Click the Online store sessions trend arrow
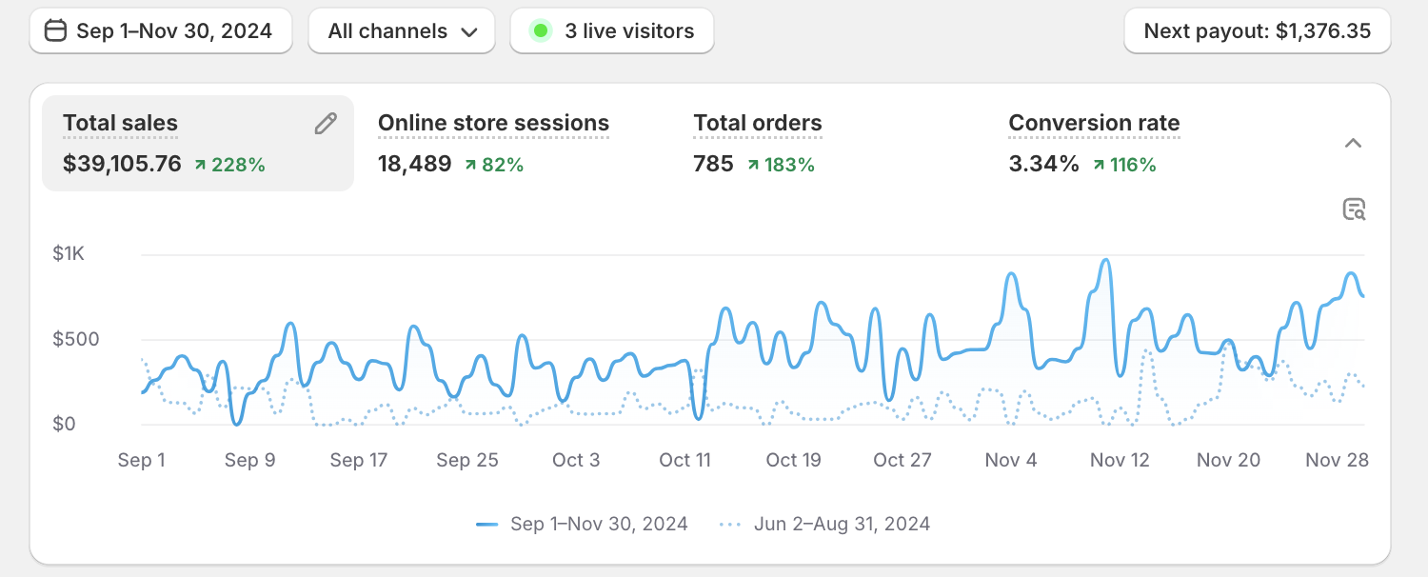The image size is (1428, 577). tap(470, 165)
